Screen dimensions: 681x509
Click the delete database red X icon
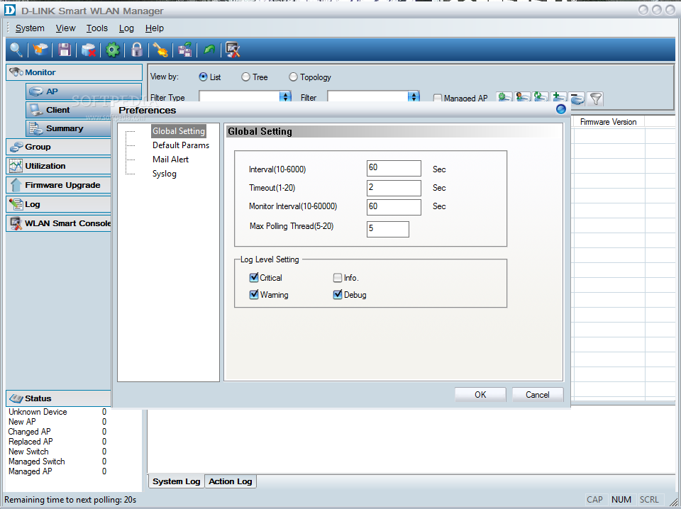click(89, 50)
